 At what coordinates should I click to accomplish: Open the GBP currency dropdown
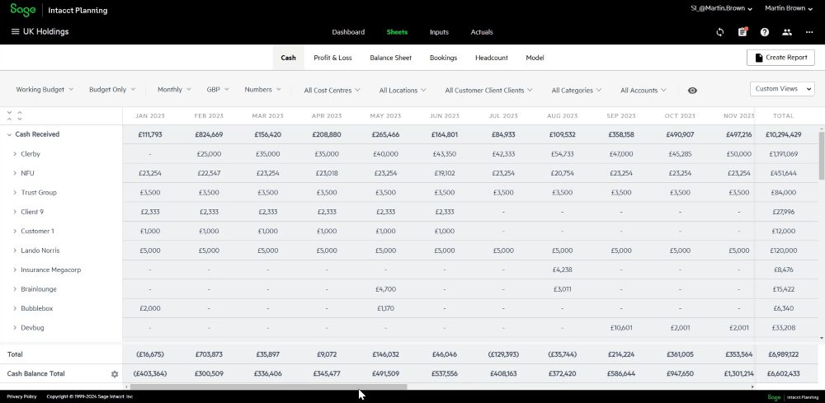pyautogui.click(x=218, y=89)
